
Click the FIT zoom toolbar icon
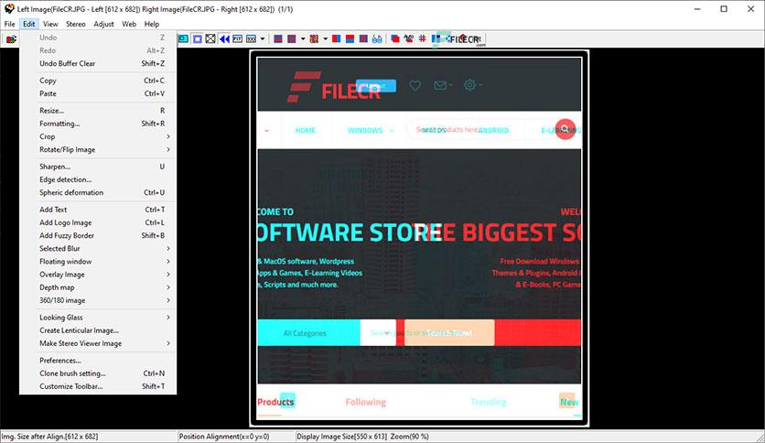pyautogui.click(x=238, y=39)
